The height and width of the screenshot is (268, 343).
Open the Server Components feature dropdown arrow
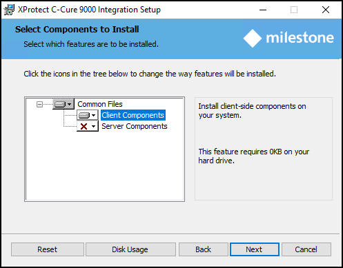93,126
